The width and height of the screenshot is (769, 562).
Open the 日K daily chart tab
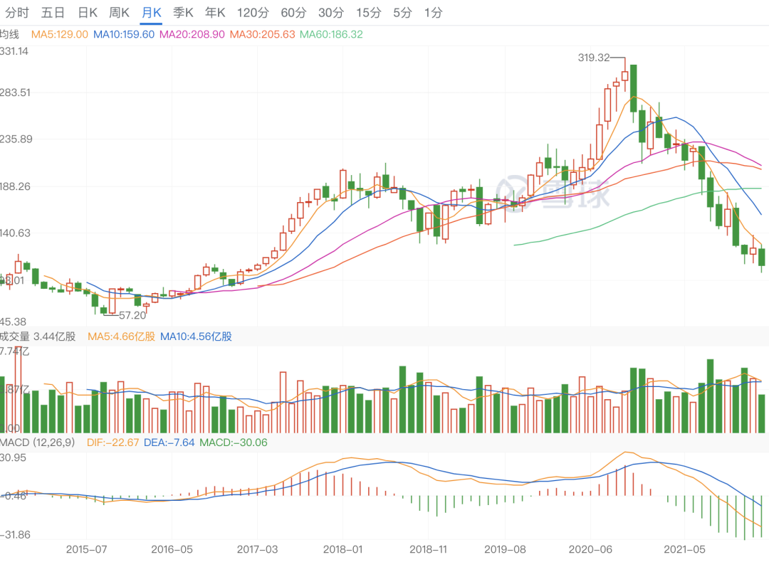88,12
